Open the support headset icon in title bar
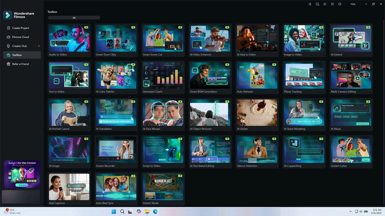This screenshot has height=216, width=385. tap(340, 4)
